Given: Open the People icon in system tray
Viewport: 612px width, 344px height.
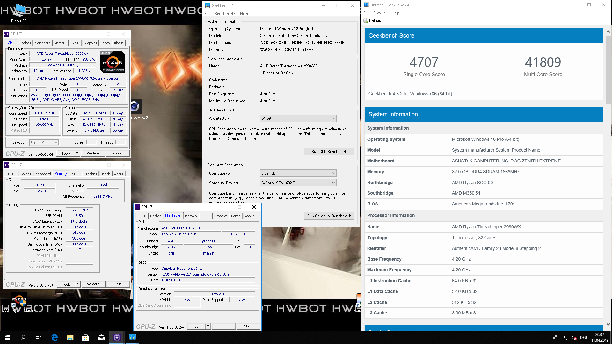Looking at the screenshot, I should coord(555,338).
